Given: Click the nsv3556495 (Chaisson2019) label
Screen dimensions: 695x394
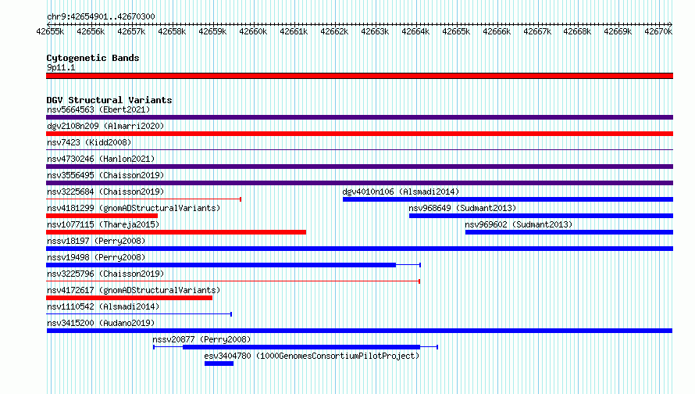Looking at the screenshot, I should (x=105, y=175).
